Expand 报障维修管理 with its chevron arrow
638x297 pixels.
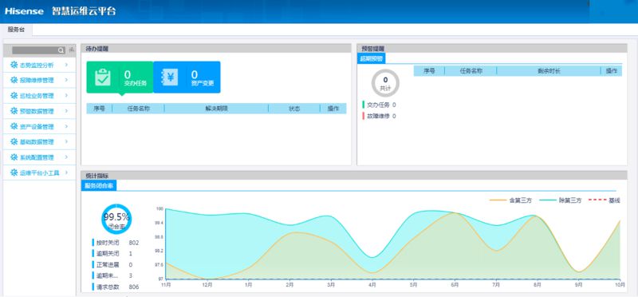66,81
